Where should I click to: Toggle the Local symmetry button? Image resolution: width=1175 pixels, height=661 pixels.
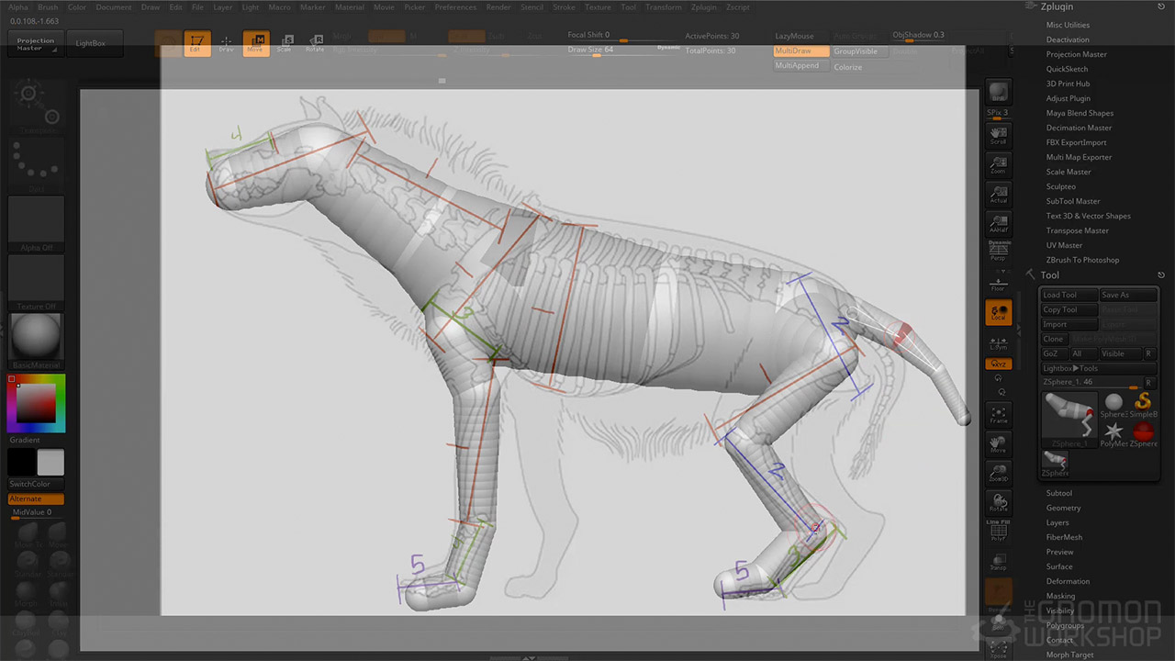[x=998, y=313]
